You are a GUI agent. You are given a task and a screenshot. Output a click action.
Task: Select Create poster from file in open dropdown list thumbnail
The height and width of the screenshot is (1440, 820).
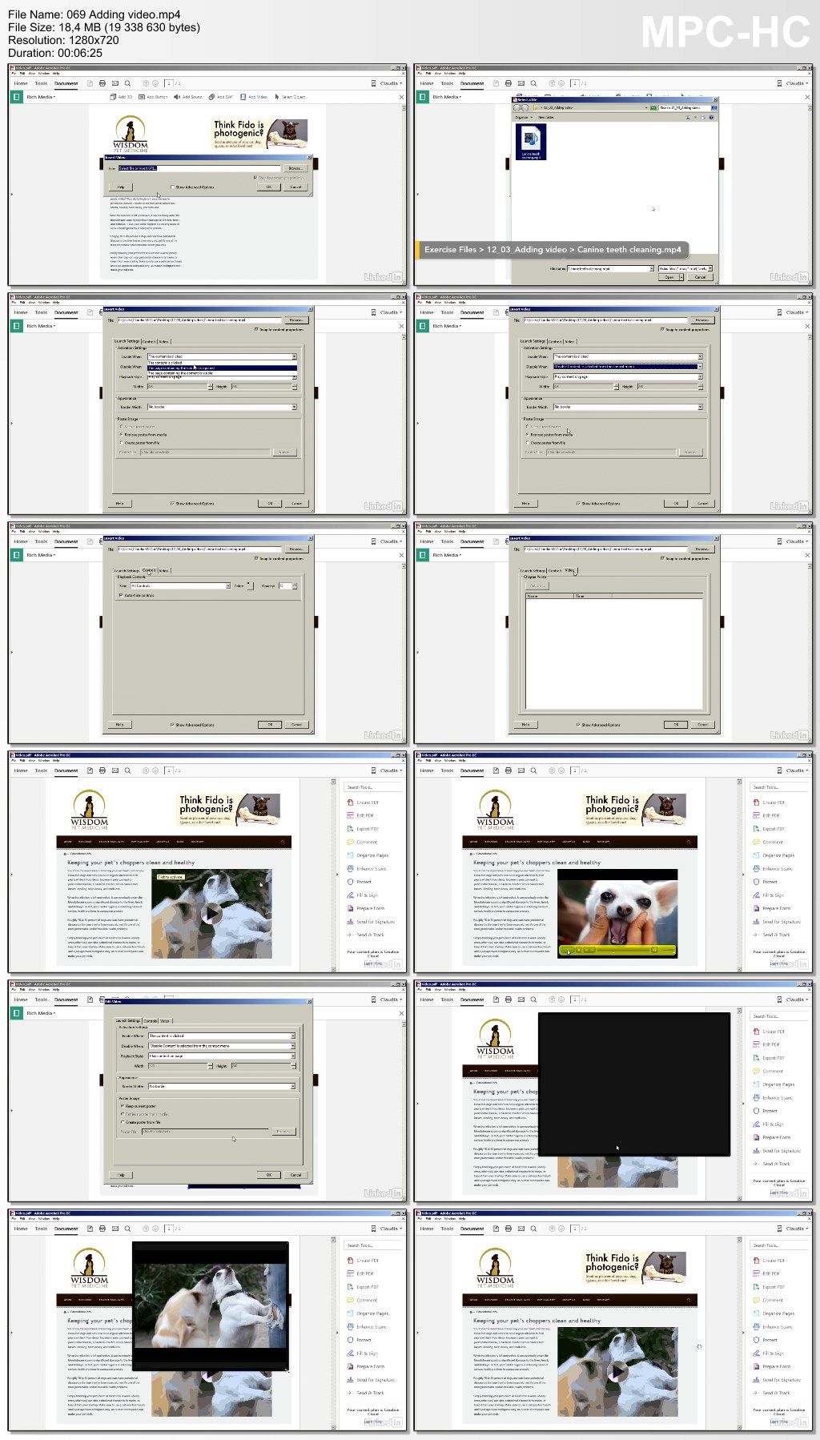121,442
